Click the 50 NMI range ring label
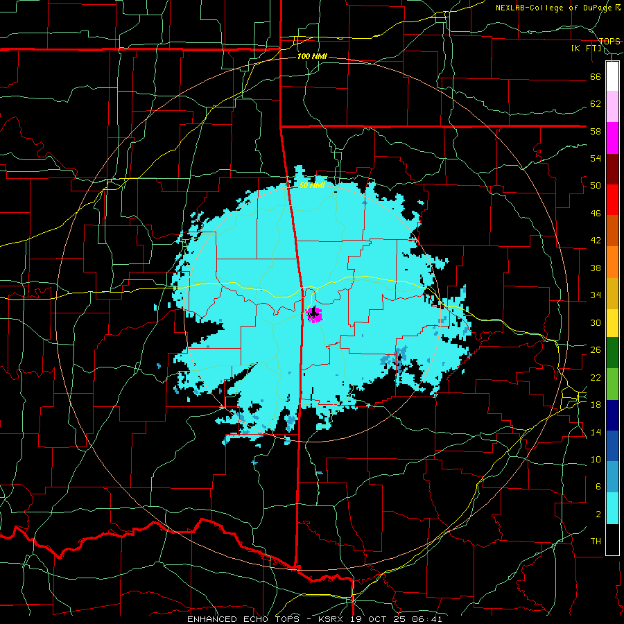Screen dimensions: 624x624 [312, 185]
